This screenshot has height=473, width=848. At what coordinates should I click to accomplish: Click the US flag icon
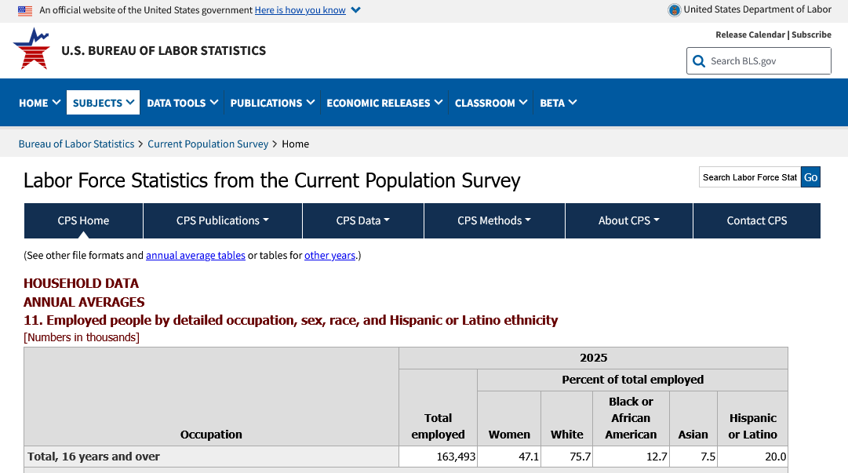point(25,10)
